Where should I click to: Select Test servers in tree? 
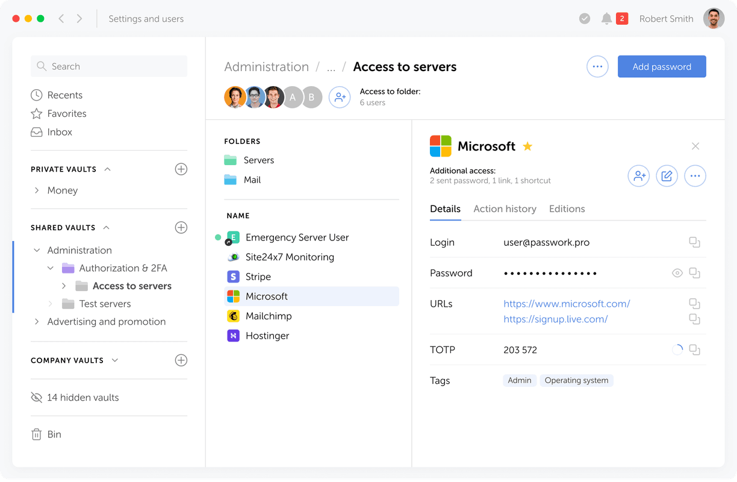click(105, 304)
